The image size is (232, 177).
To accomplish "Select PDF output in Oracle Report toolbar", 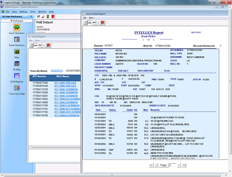I will [x=40, y=45].
